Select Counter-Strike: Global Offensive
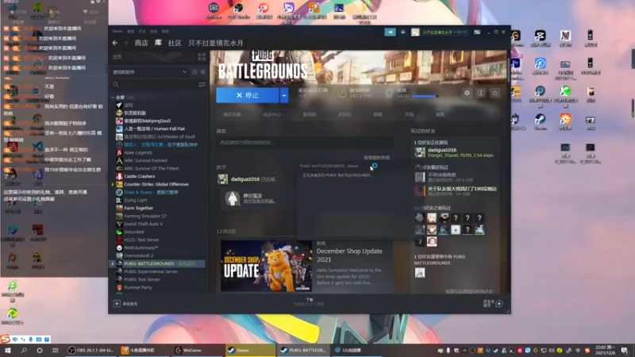The image size is (635, 357). 156,184
